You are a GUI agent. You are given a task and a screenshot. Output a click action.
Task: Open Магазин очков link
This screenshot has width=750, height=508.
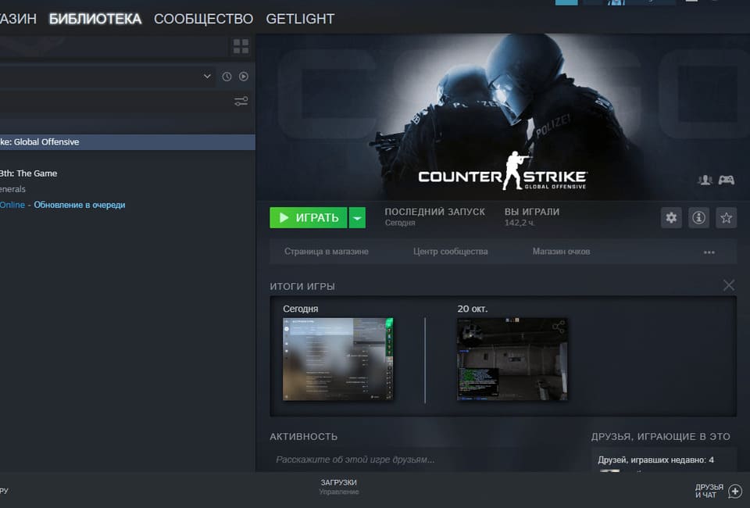(x=561, y=251)
